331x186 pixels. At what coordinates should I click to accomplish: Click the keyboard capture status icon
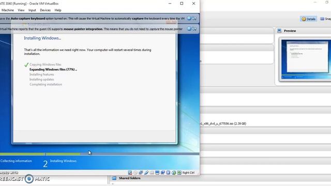pos(179,173)
